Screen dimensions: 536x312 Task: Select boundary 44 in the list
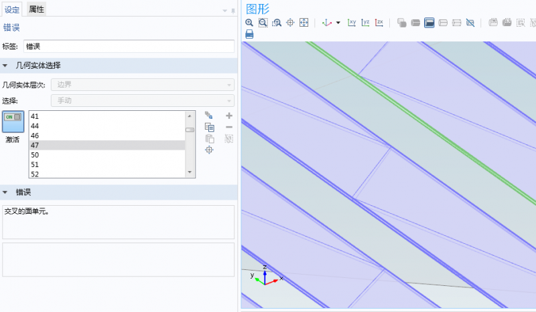[x=107, y=126]
